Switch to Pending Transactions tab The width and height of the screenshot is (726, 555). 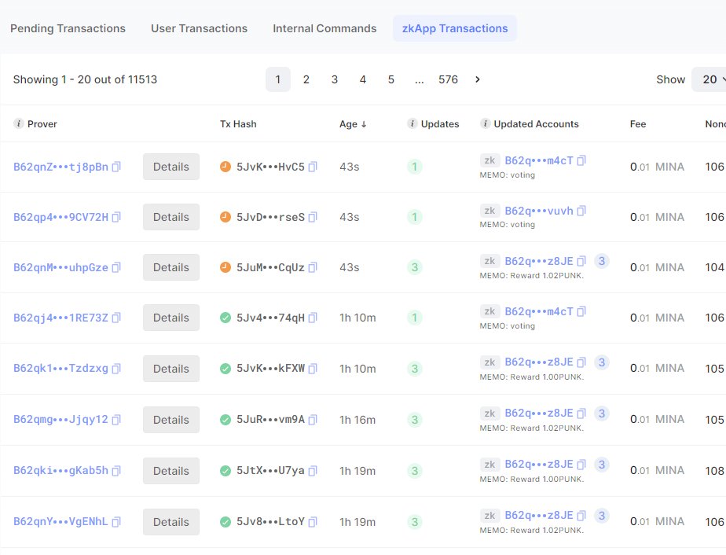(x=68, y=28)
